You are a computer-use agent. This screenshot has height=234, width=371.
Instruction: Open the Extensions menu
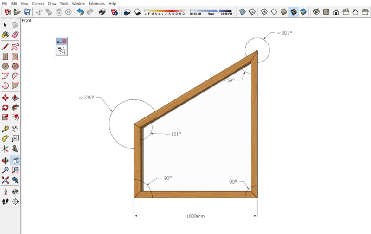coord(97,4)
